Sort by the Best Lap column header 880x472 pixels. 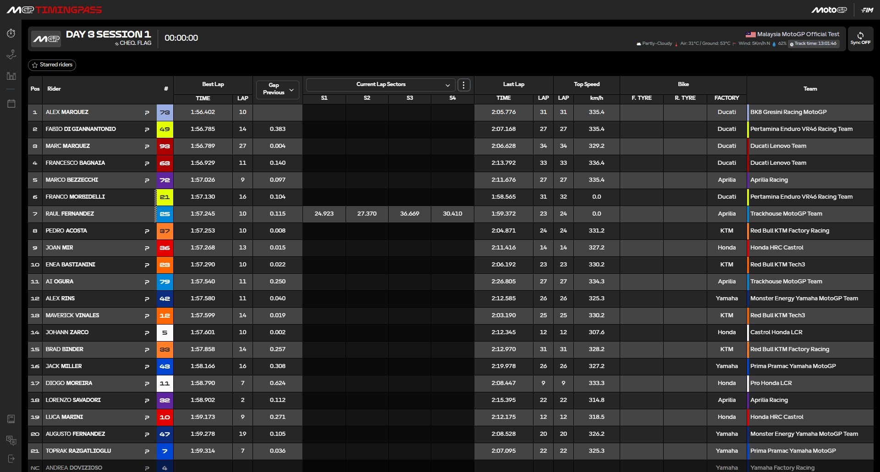[213, 85]
